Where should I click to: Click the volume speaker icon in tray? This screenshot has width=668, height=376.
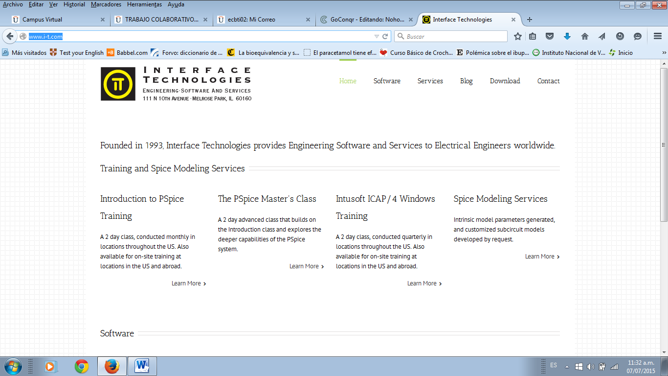coord(590,366)
